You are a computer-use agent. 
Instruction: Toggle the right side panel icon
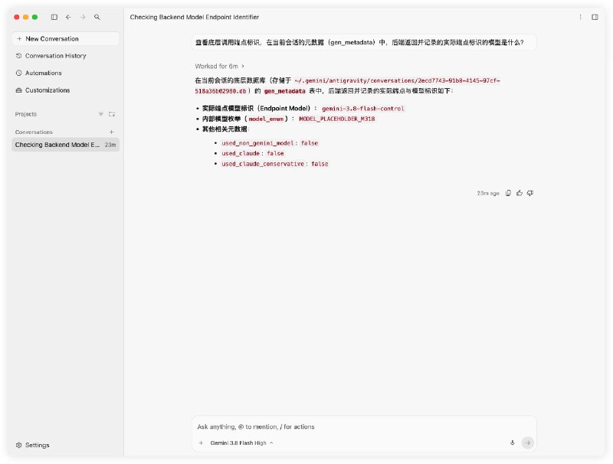[595, 17]
